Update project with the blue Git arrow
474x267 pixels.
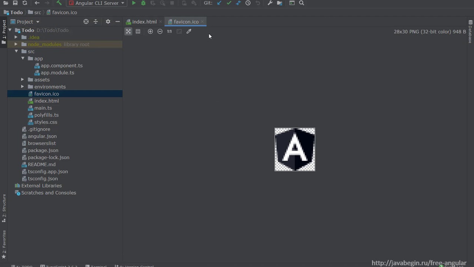(x=219, y=3)
